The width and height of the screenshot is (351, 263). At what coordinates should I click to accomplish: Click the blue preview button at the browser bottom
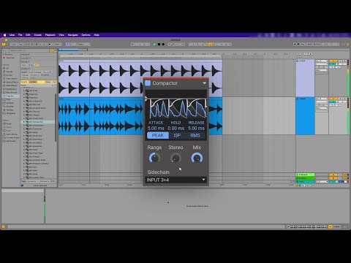pyautogui.click(x=22, y=186)
